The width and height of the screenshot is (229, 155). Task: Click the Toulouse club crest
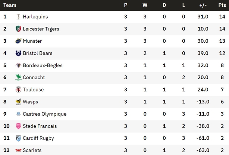point(18,90)
